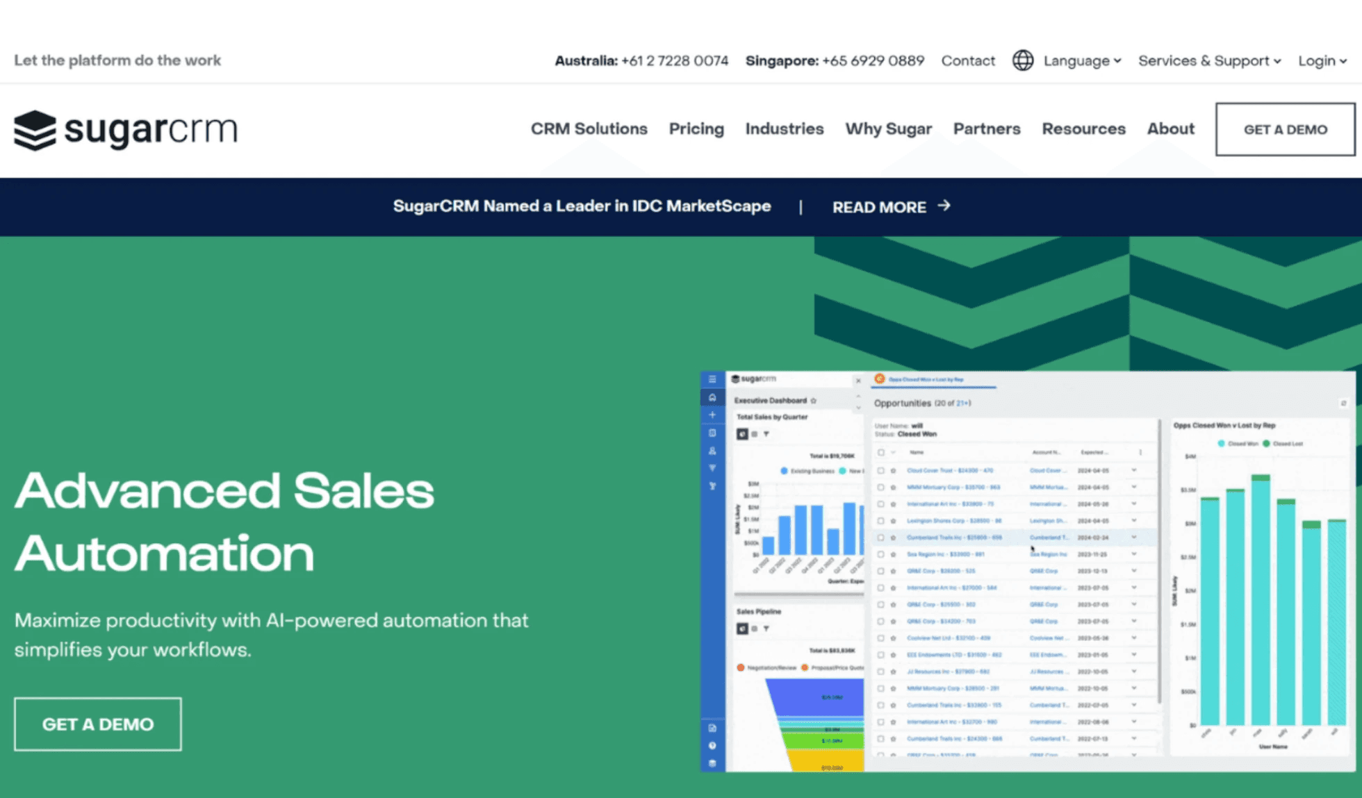Open the CRM Solutions menu
Image resolution: width=1362 pixels, height=798 pixels.
pyautogui.click(x=589, y=129)
